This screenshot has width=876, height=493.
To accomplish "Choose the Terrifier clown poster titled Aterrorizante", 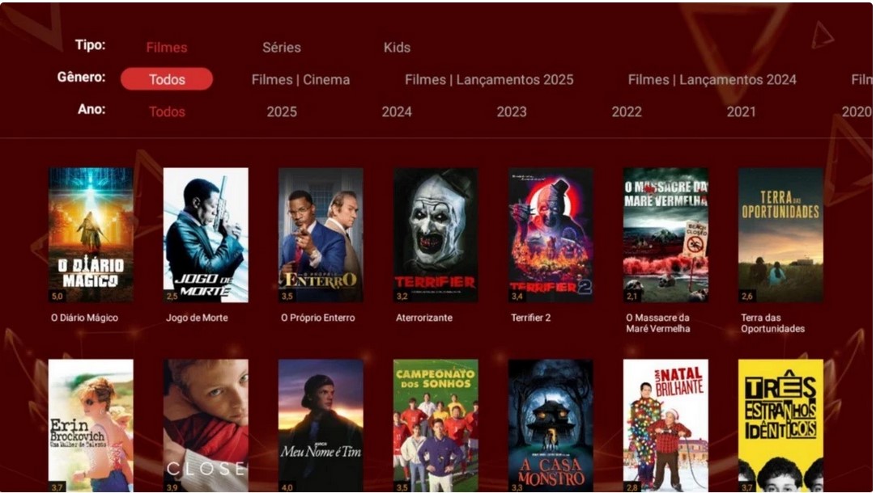I will 436,234.
